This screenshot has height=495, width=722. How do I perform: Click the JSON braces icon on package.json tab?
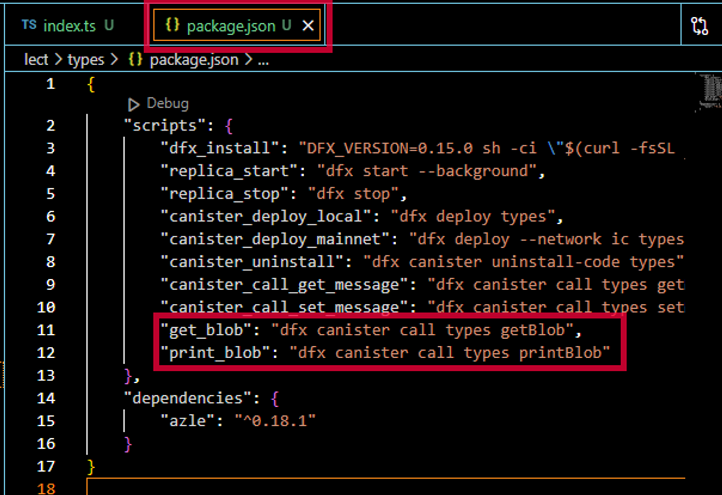[173, 26]
